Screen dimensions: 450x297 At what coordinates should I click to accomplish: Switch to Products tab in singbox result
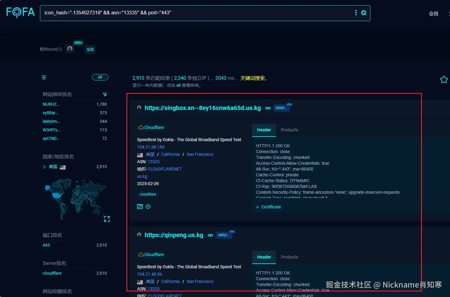pos(289,130)
